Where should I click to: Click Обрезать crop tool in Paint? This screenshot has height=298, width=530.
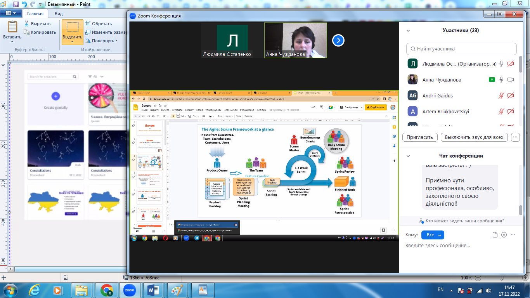click(x=99, y=24)
